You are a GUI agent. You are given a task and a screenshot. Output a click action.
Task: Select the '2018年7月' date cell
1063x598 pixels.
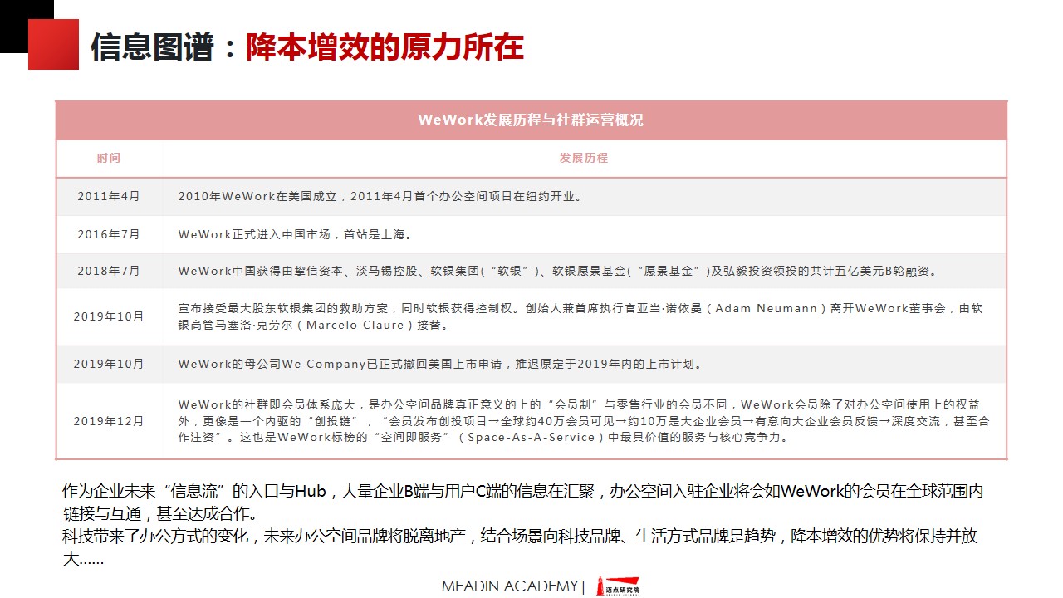point(109,271)
